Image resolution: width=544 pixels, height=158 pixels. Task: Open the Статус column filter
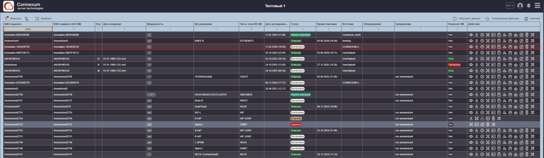303,29
